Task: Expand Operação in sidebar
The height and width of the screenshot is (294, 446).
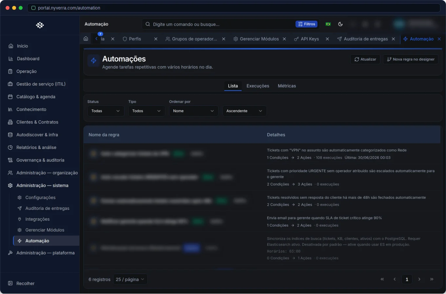Action: tap(26, 71)
